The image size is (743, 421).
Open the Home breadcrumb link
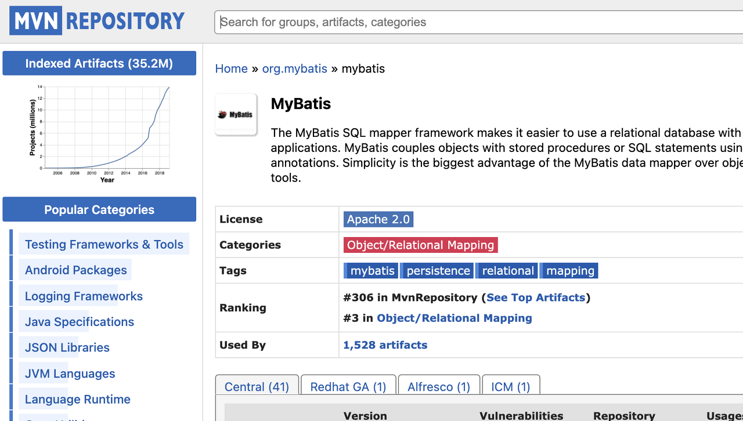[x=232, y=68]
